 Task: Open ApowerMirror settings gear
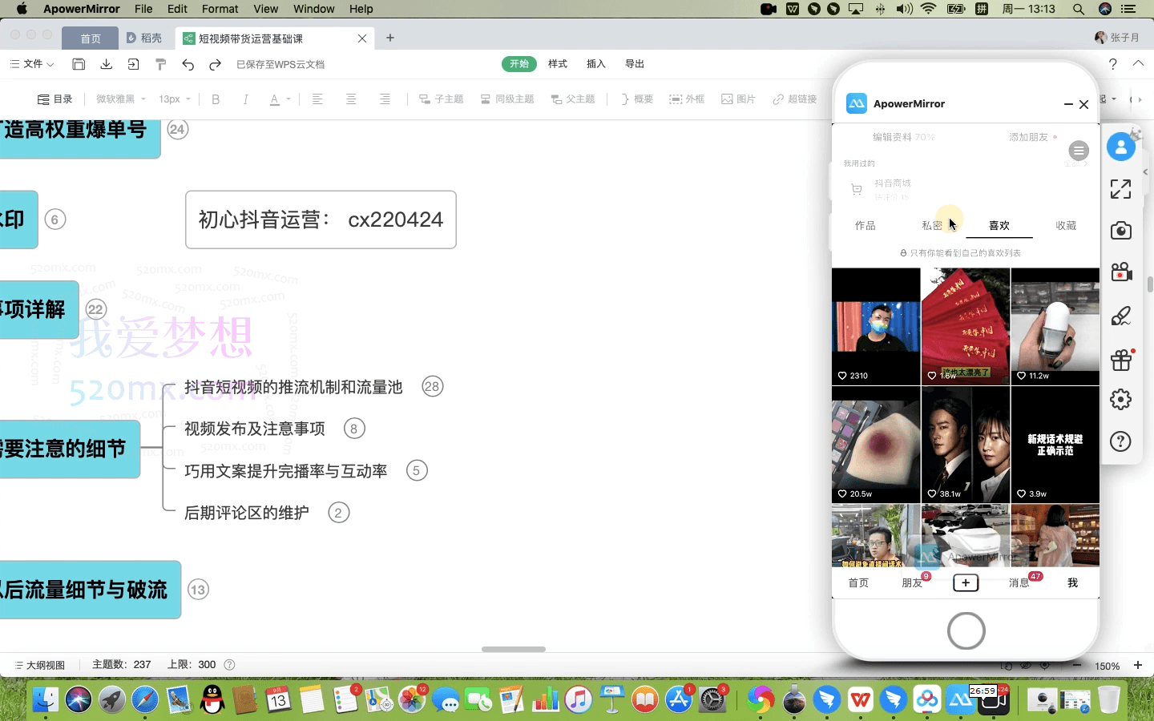click(x=1120, y=400)
